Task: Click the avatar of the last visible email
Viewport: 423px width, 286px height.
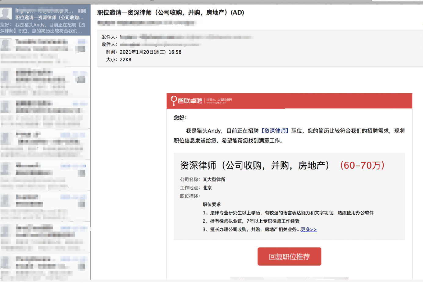Action: (6, 263)
